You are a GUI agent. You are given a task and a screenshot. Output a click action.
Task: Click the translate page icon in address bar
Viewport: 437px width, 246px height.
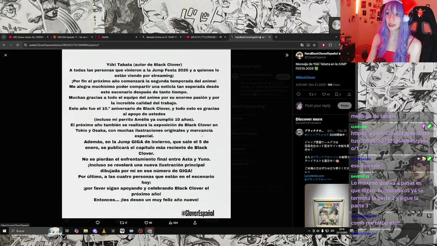point(302,45)
